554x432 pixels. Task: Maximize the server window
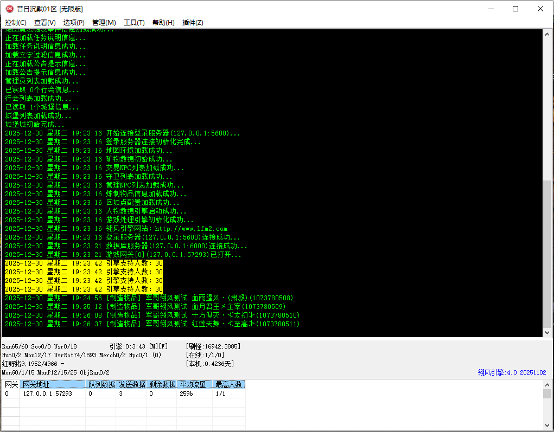(515, 9)
